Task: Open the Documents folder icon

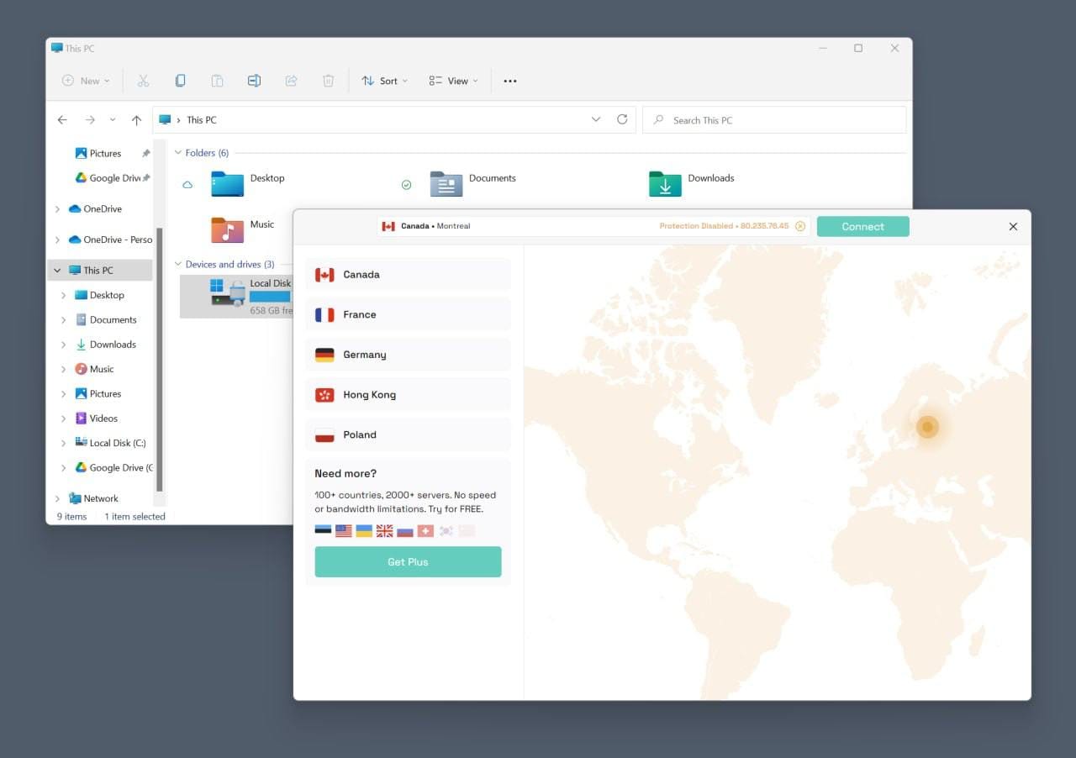Action: (x=446, y=183)
